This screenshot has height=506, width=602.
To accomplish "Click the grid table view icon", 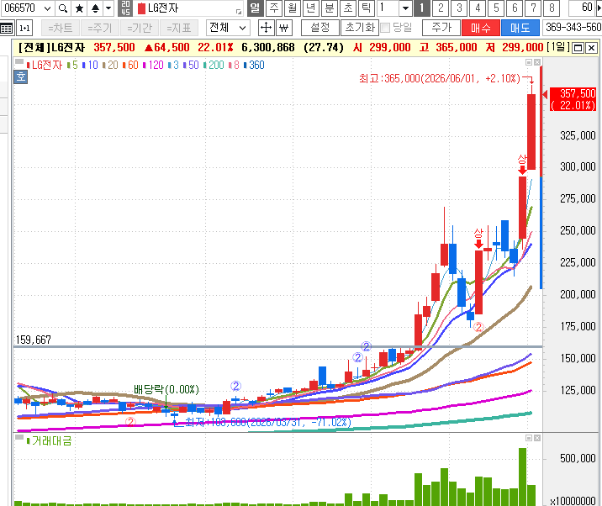I will (7, 28).
